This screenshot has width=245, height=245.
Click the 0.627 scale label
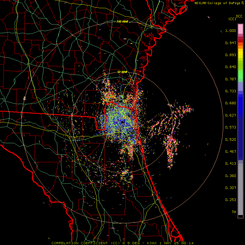click(x=231, y=115)
